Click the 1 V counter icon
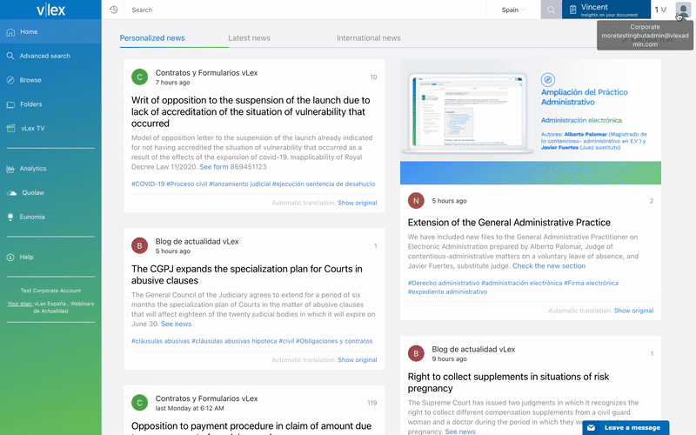The image size is (696, 435). (660, 10)
